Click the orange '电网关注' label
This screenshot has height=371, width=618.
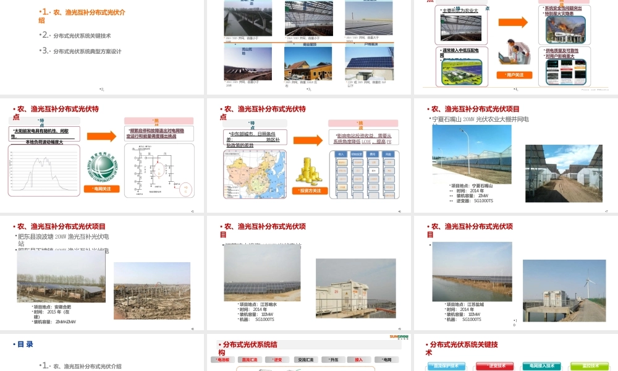coord(102,189)
